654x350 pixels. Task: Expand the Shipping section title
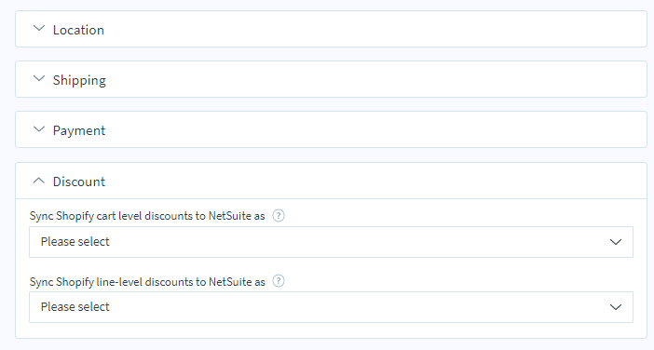[79, 80]
